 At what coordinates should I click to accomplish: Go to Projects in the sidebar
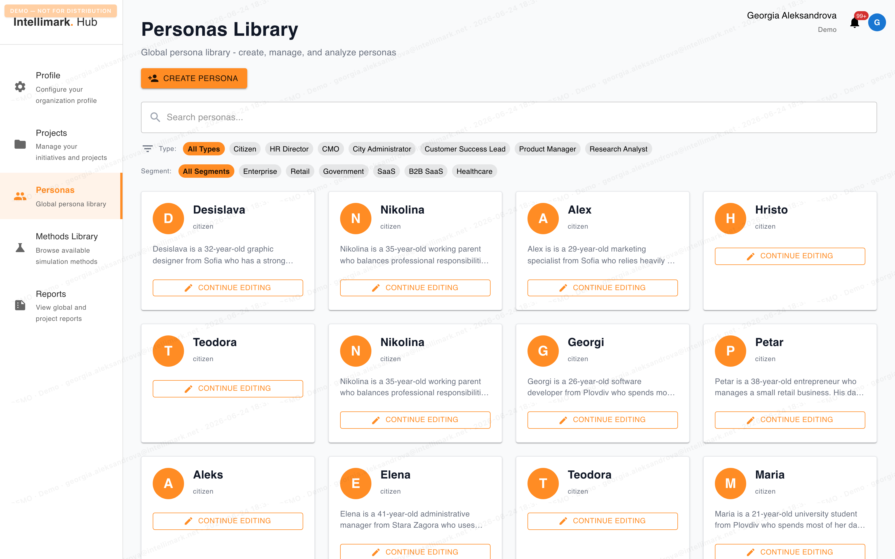coord(61,145)
